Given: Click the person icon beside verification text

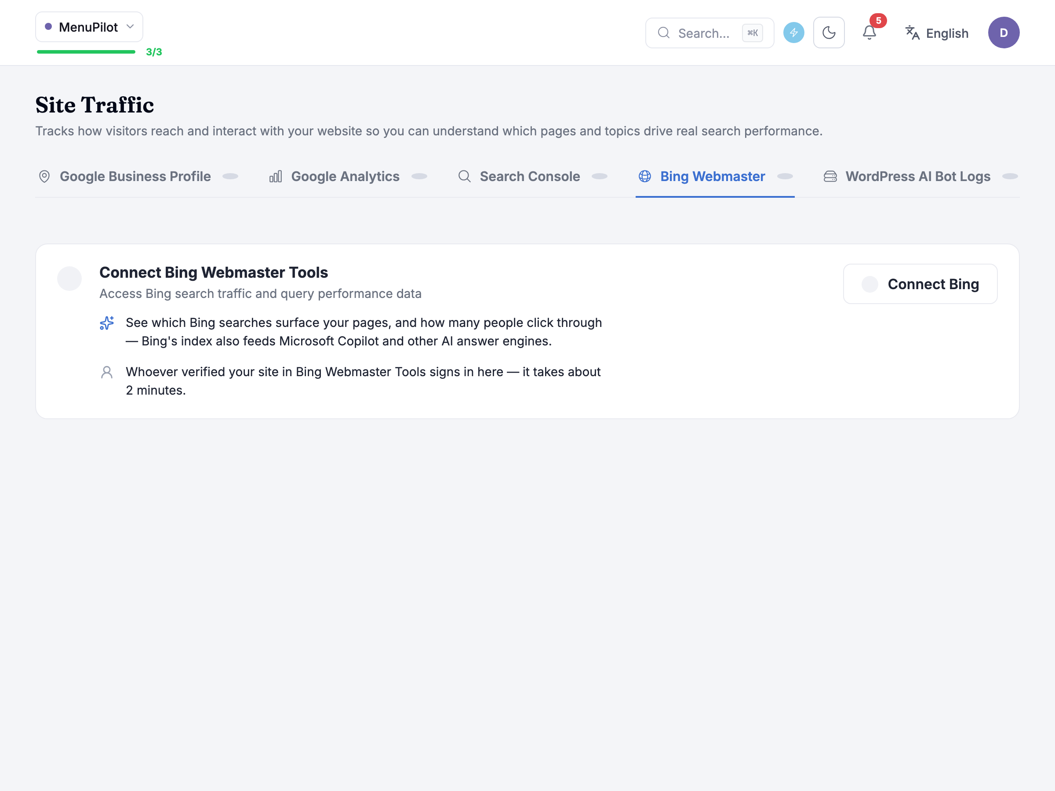Looking at the screenshot, I should [x=107, y=372].
